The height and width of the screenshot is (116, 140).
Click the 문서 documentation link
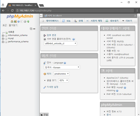click(x=109, y=115)
